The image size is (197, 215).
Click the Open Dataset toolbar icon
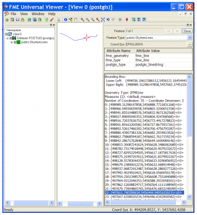click(x=7, y=20)
